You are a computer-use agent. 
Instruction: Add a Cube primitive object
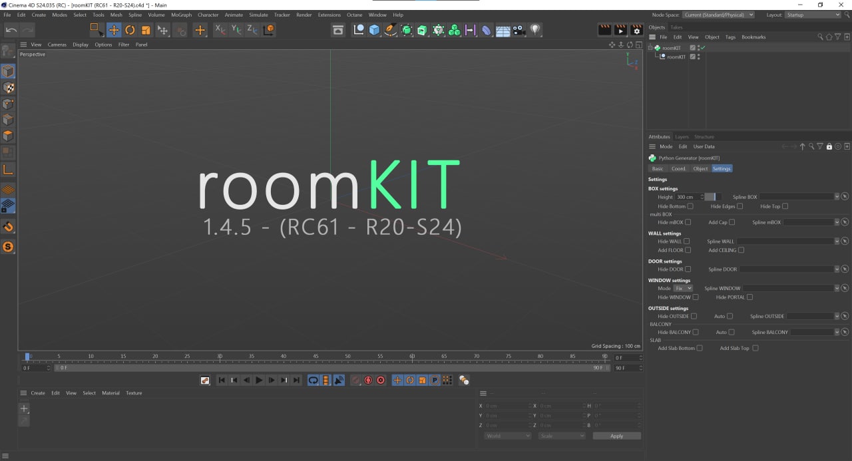375,30
